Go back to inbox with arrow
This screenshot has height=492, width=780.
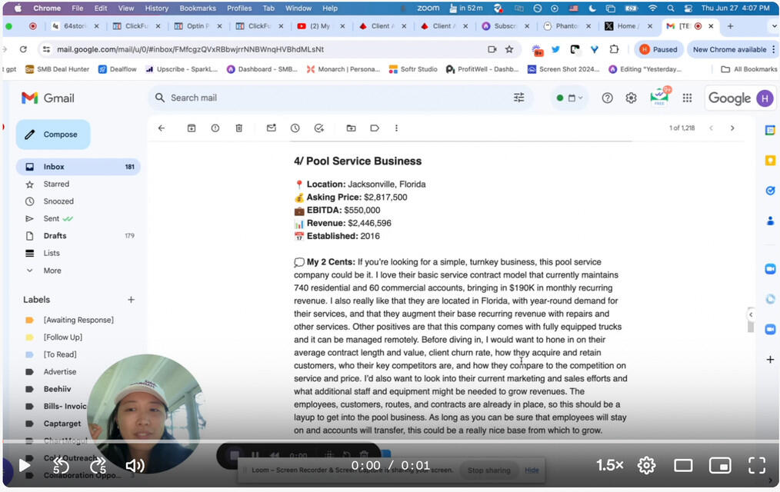click(x=162, y=128)
